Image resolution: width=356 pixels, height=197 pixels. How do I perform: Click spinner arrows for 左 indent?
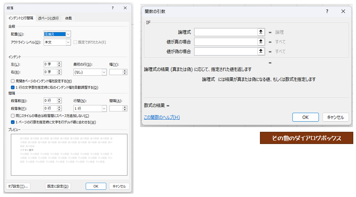(59, 64)
